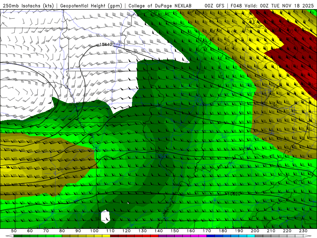Click the 10620 height contour label

[x=234, y=194]
